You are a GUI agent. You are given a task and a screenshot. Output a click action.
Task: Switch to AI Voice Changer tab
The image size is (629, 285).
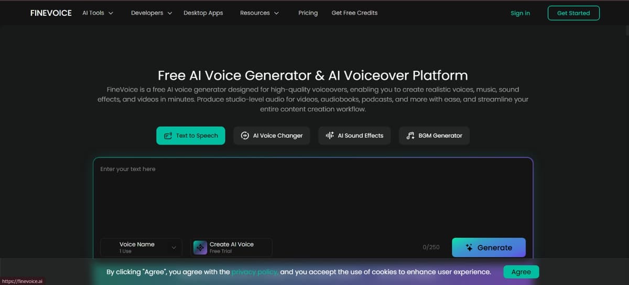272,136
